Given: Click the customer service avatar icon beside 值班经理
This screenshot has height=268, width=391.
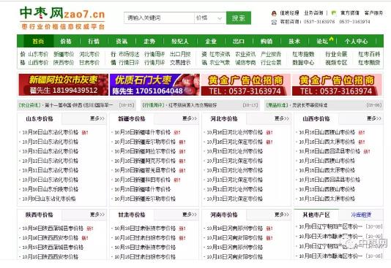Looking at the screenshot, I should tap(274, 13).
